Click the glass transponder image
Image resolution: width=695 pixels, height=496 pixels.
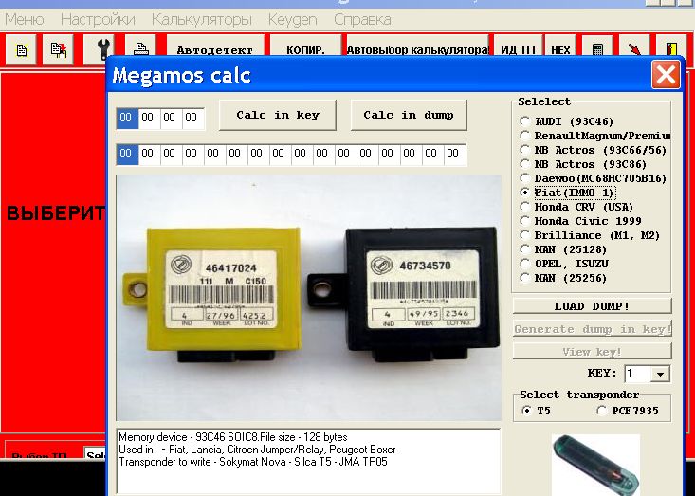(596, 466)
